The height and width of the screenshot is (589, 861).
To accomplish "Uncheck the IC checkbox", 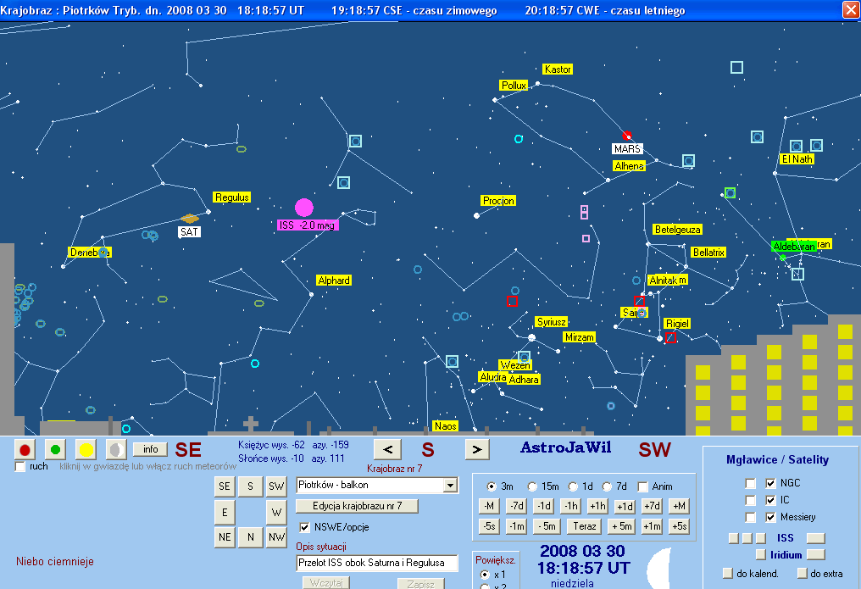I will tap(770, 500).
